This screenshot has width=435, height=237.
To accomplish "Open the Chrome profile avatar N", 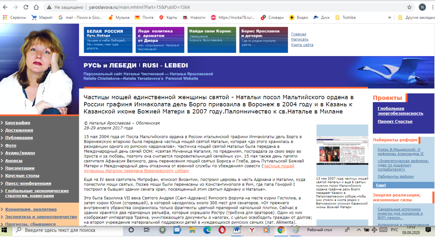I will (422, 7).
